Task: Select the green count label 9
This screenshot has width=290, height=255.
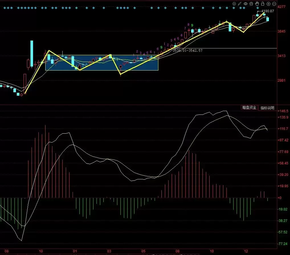Action: 161,47
